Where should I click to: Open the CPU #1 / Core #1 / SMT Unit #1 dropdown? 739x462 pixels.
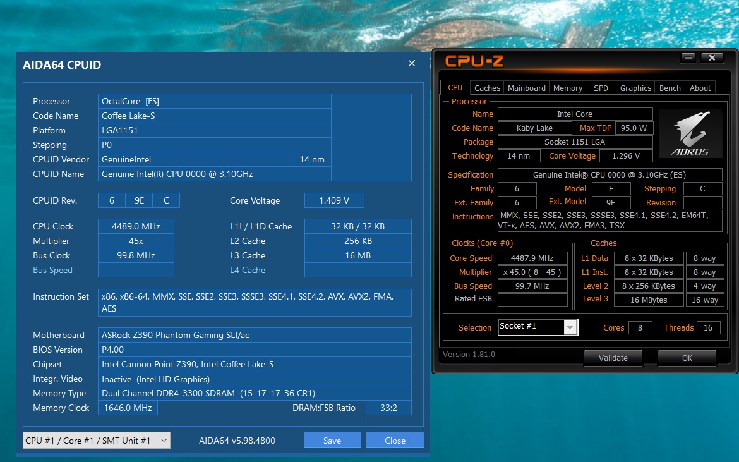tap(96, 441)
